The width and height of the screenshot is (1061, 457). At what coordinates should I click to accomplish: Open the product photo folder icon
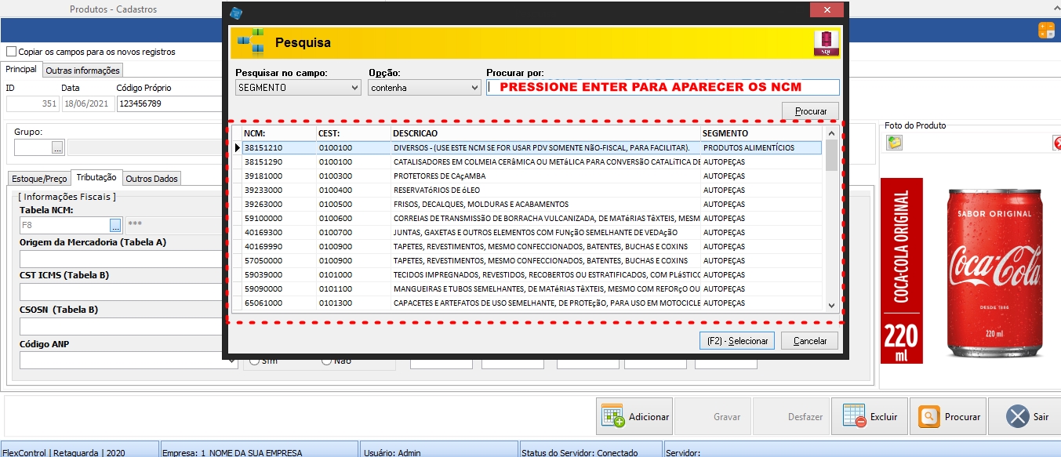pos(894,143)
